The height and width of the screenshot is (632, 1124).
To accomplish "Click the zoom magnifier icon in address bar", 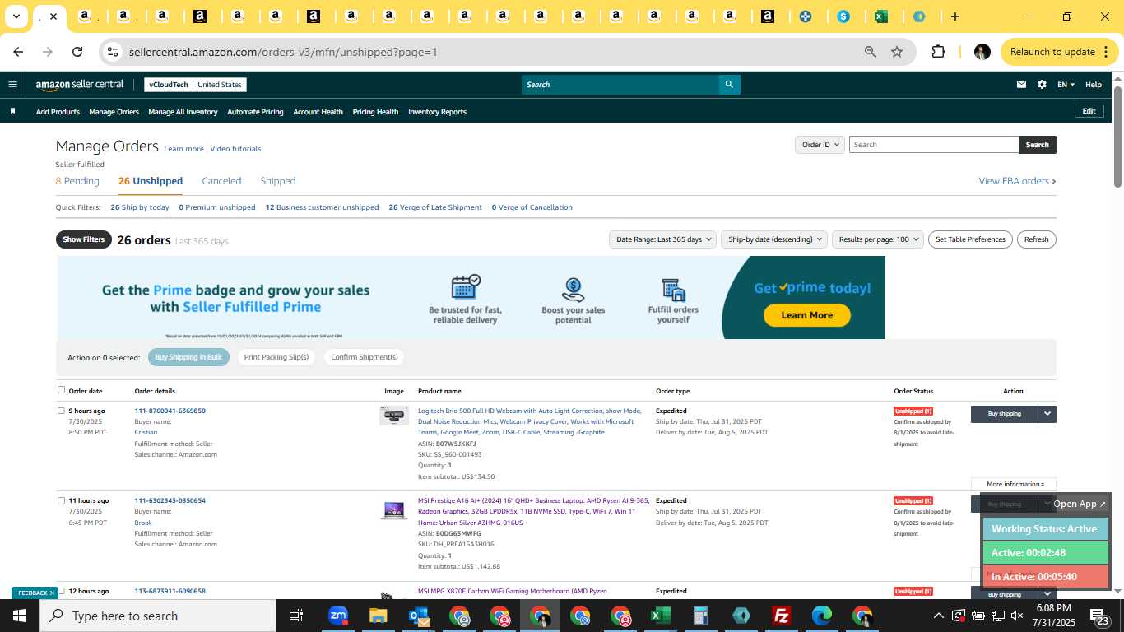I will (x=870, y=52).
